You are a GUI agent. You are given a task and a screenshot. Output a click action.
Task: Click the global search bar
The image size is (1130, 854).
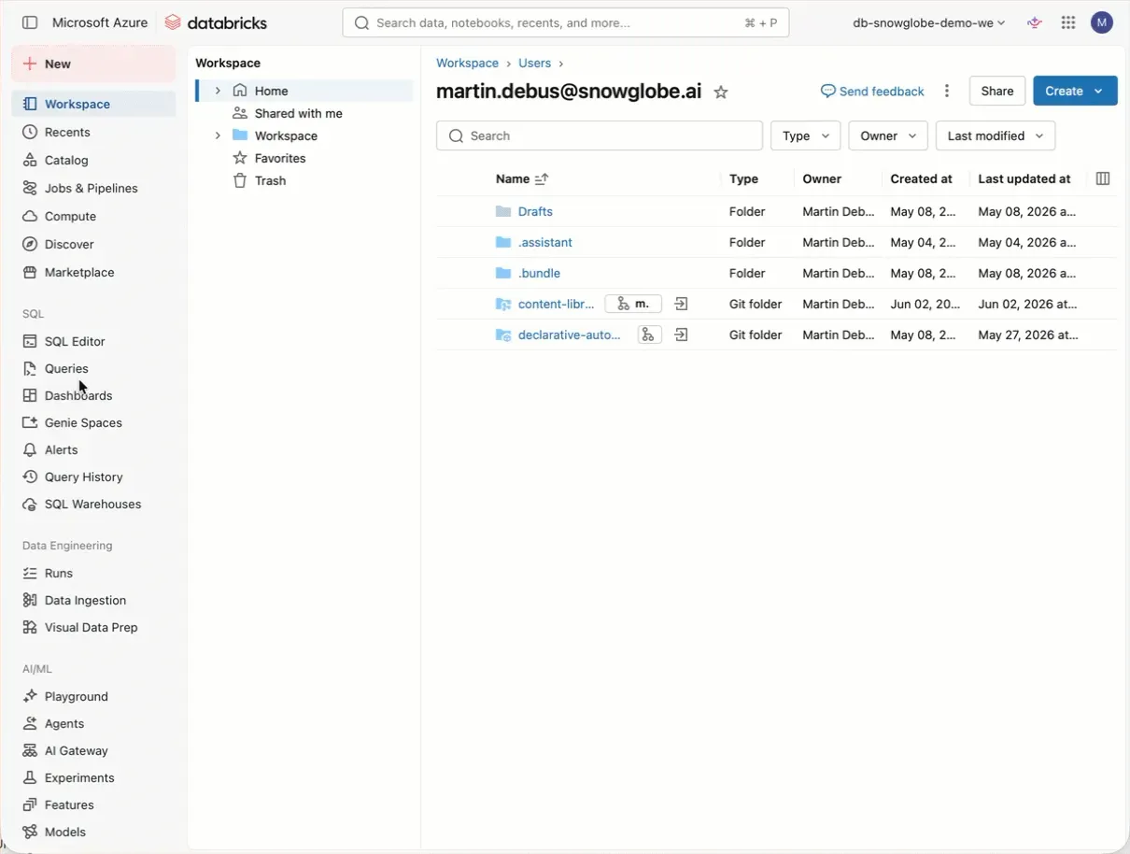pyautogui.click(x=566, y=22)
